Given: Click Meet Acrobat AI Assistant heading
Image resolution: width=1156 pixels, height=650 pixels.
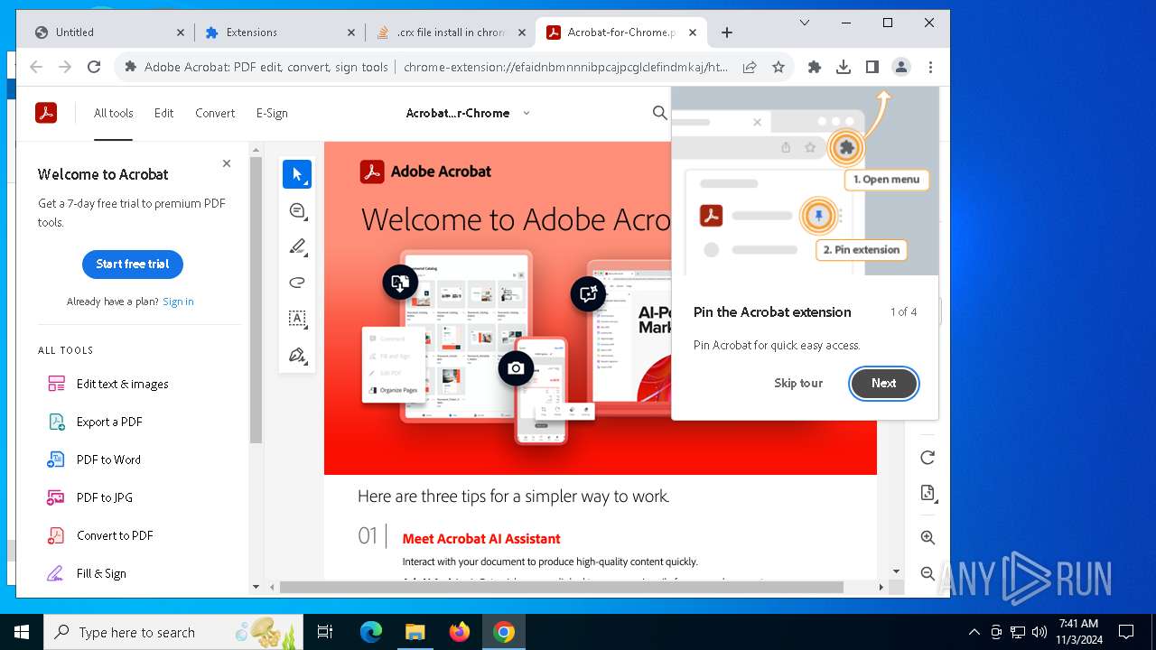Looking at the screenshot, I should (481, 539).
